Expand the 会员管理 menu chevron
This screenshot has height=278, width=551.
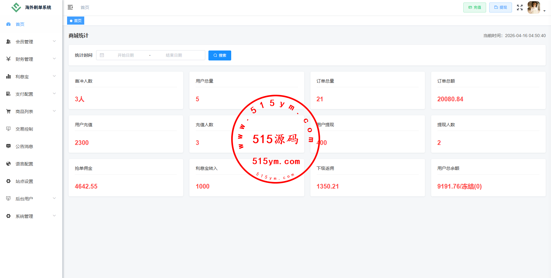(x=54, y=41)
